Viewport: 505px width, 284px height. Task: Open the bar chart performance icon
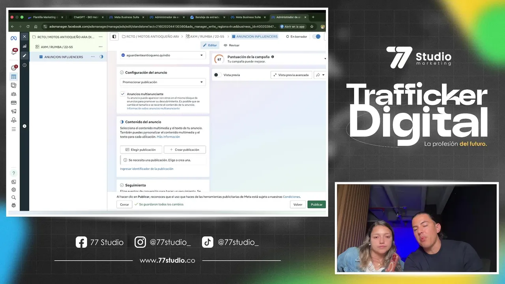click(24, 46)
